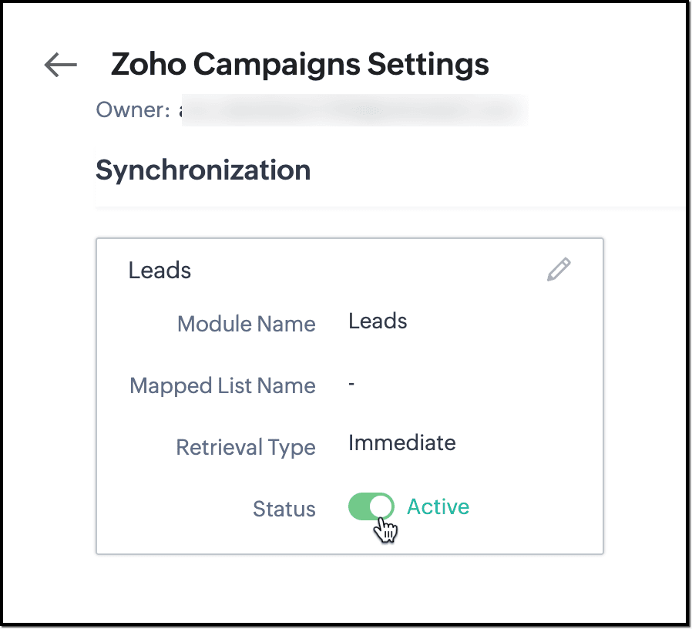Edit Leads sync with pencil icon

pyautogui.click(x=559, y=270)
